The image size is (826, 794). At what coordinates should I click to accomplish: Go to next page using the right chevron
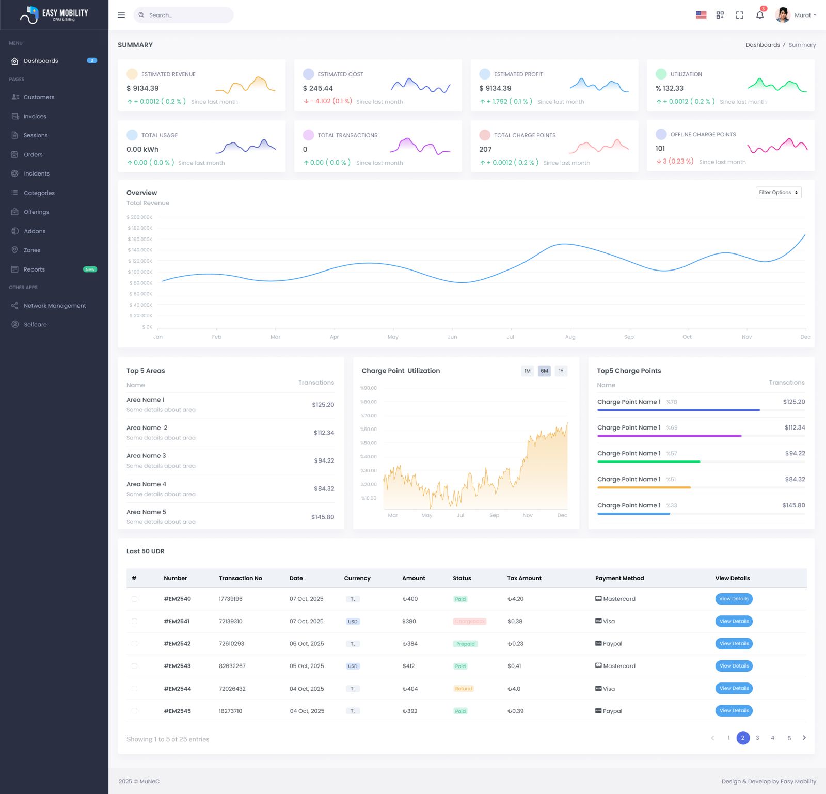[804, 738]
